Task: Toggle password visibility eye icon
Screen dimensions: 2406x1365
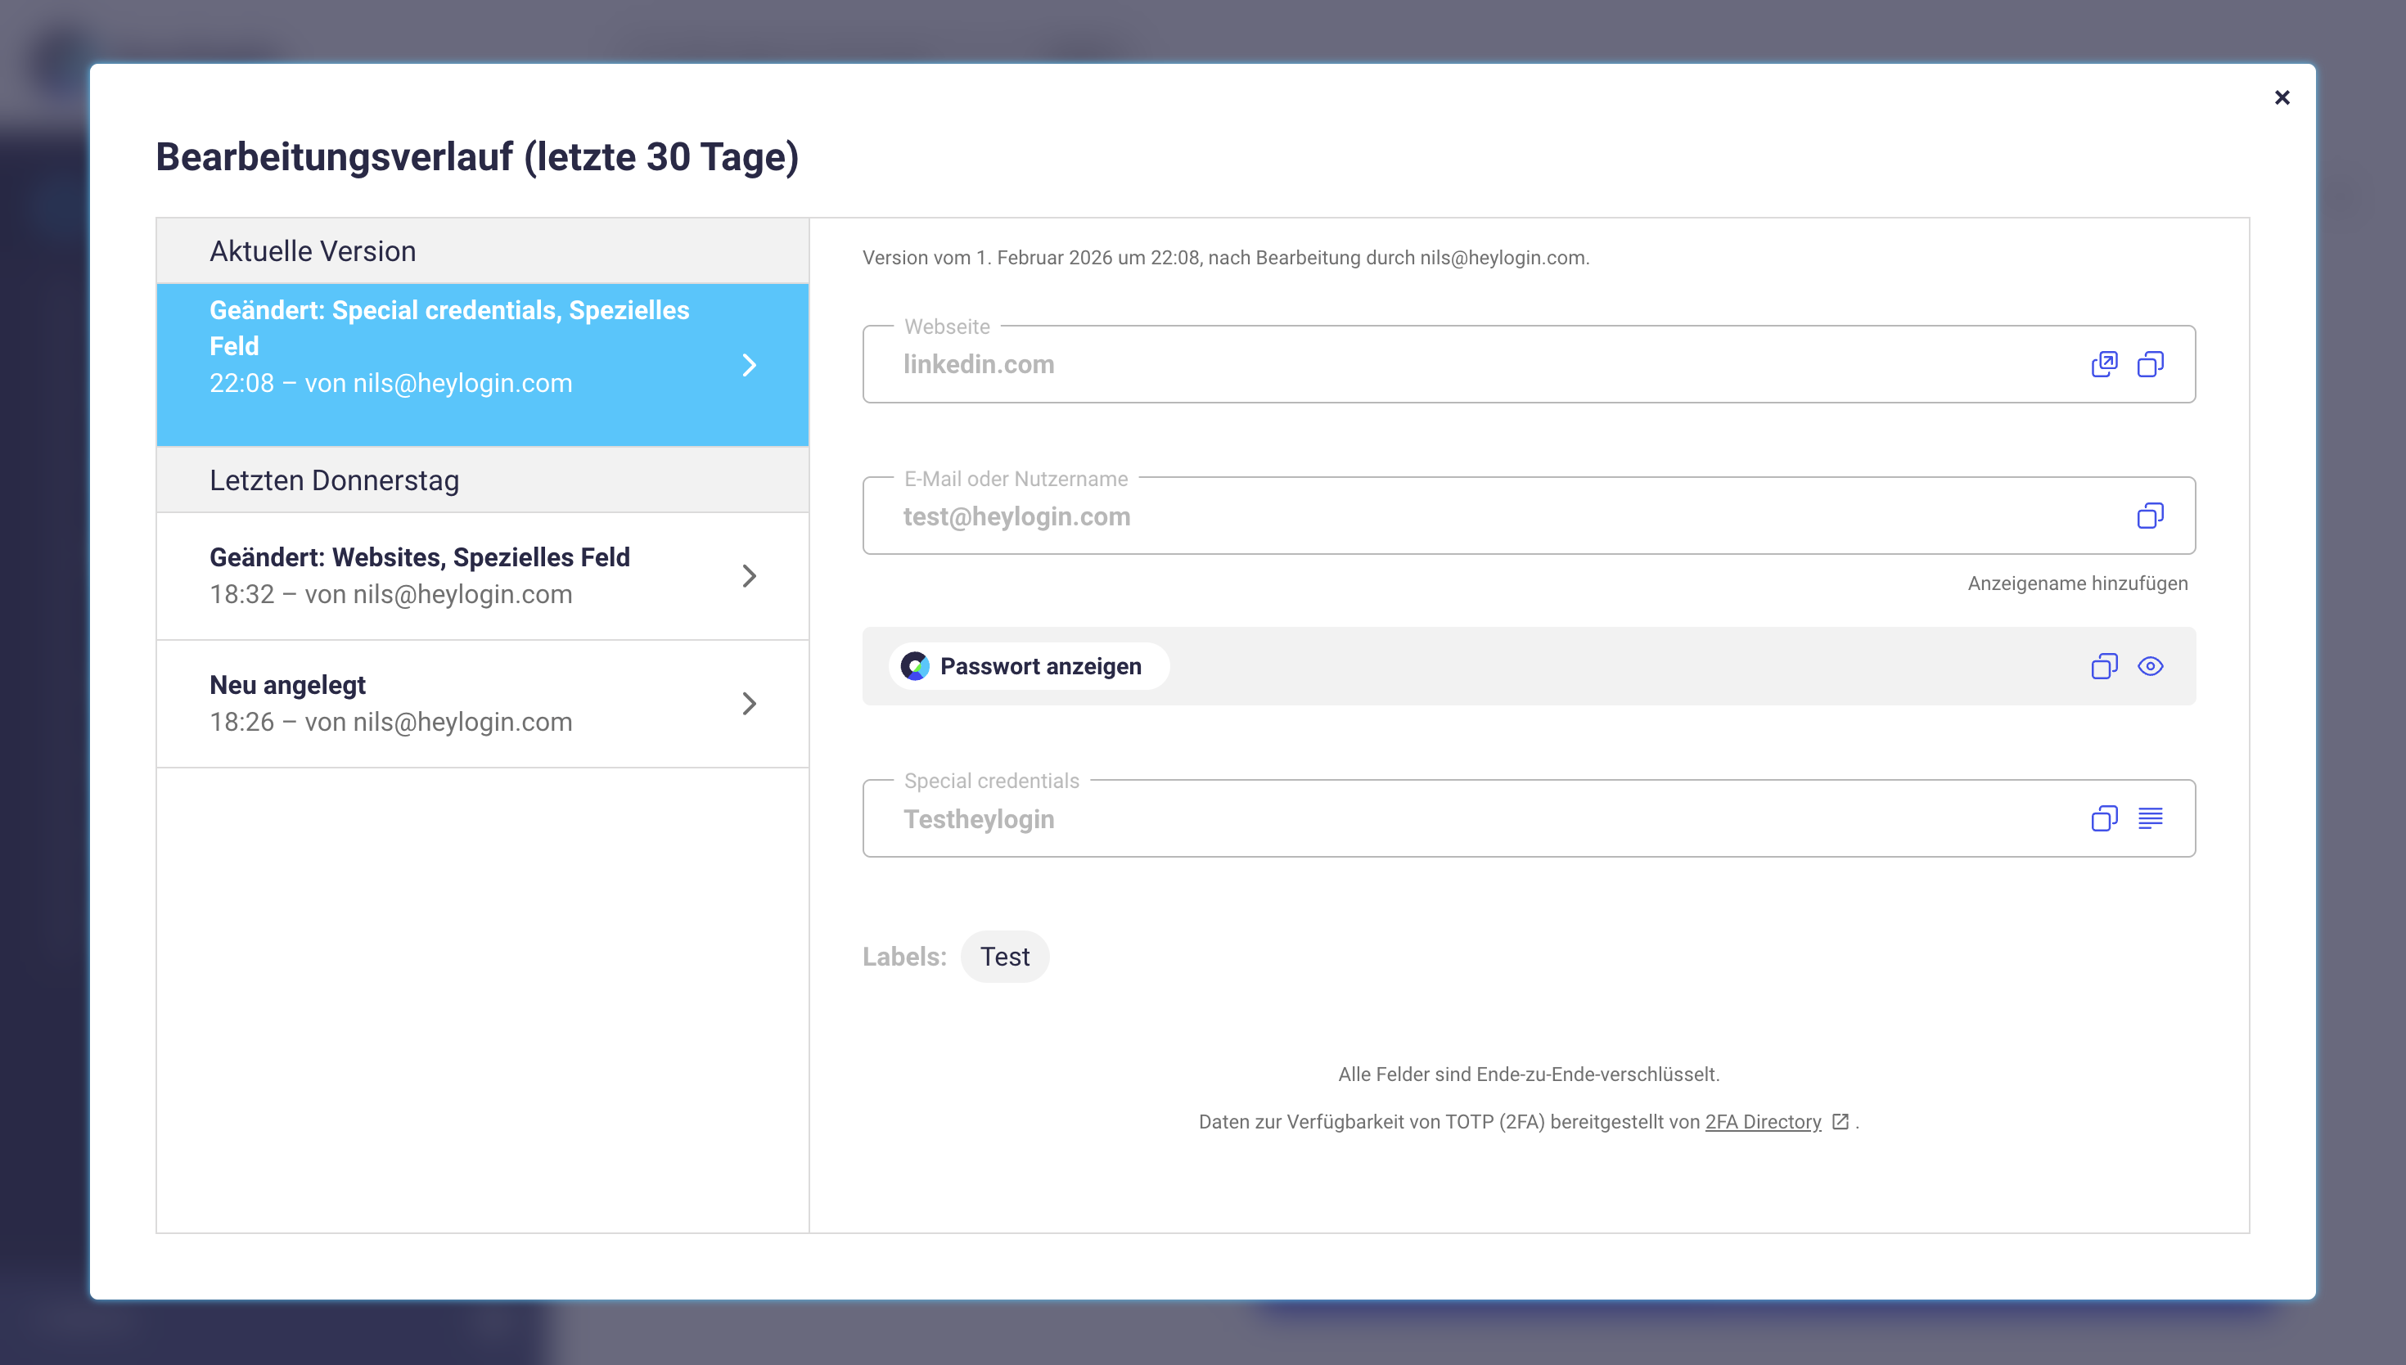Action: pos(2149,667)
